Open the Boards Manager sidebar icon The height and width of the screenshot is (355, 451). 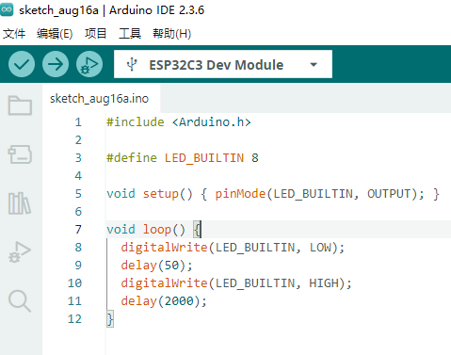tap(20, 154)
